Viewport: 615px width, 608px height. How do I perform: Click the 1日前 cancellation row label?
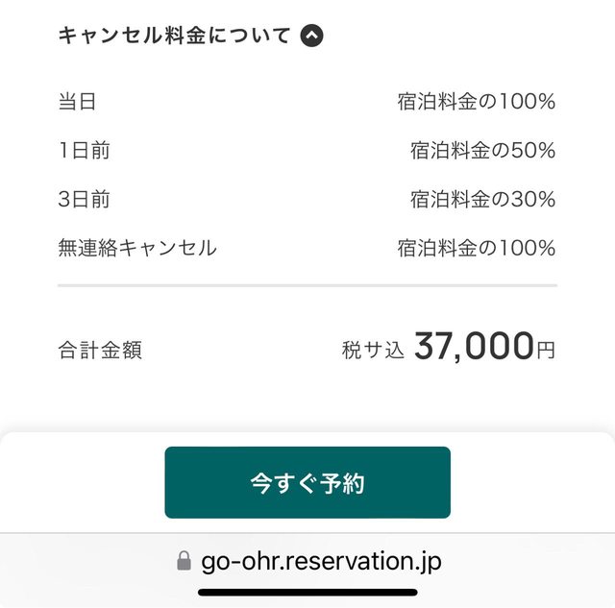(84, 151)
